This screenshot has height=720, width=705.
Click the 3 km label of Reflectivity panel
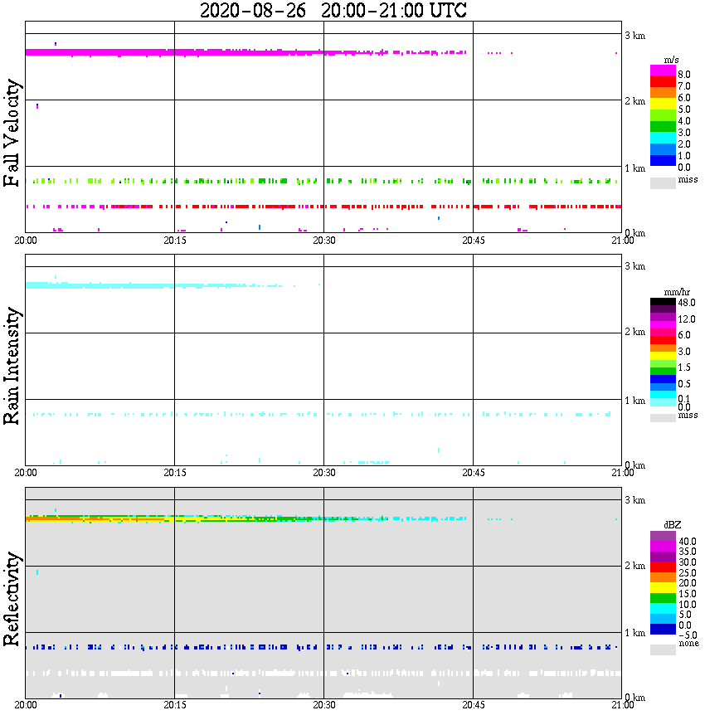[x=634, y=500]
